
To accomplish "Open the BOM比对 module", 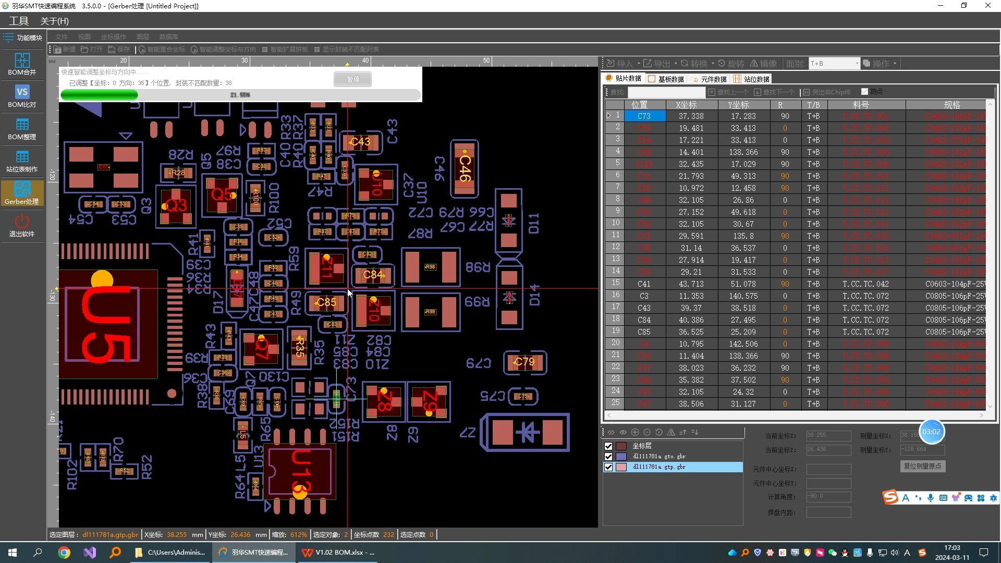I will tap(22, 96).
